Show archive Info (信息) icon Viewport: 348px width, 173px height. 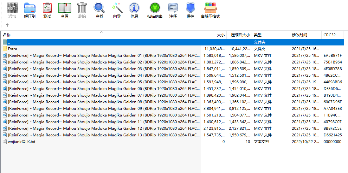point(134,10)
